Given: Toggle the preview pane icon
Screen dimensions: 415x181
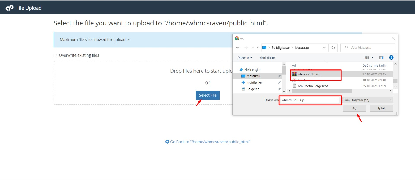Looking at the screenshot, I should pos(381,58).
